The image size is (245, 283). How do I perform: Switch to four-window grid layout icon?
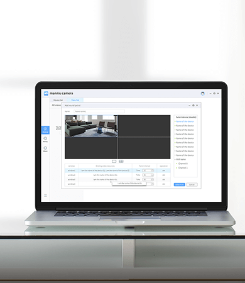[x=121, y=161]
